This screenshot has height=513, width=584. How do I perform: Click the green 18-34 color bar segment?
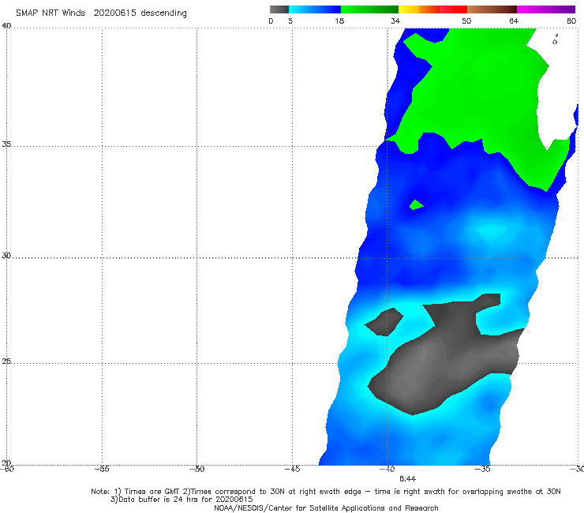(369, 9)
